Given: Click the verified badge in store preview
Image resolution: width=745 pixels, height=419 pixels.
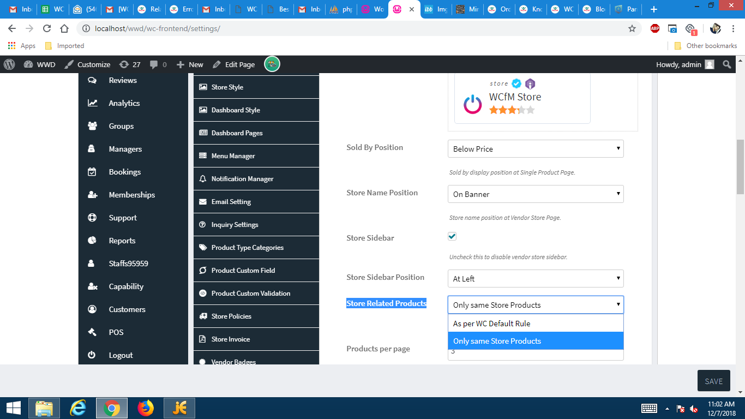Looking at the screenshot, I should [516, 83].
